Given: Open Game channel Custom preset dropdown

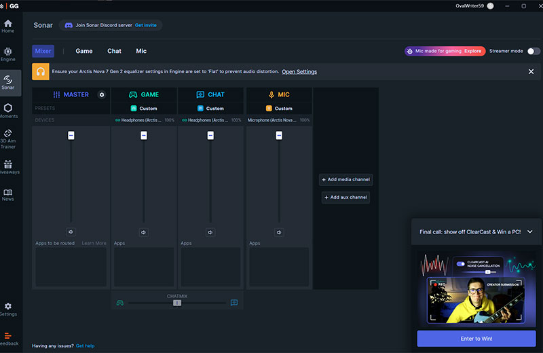Looking at the screenshot, I should 143,109.
